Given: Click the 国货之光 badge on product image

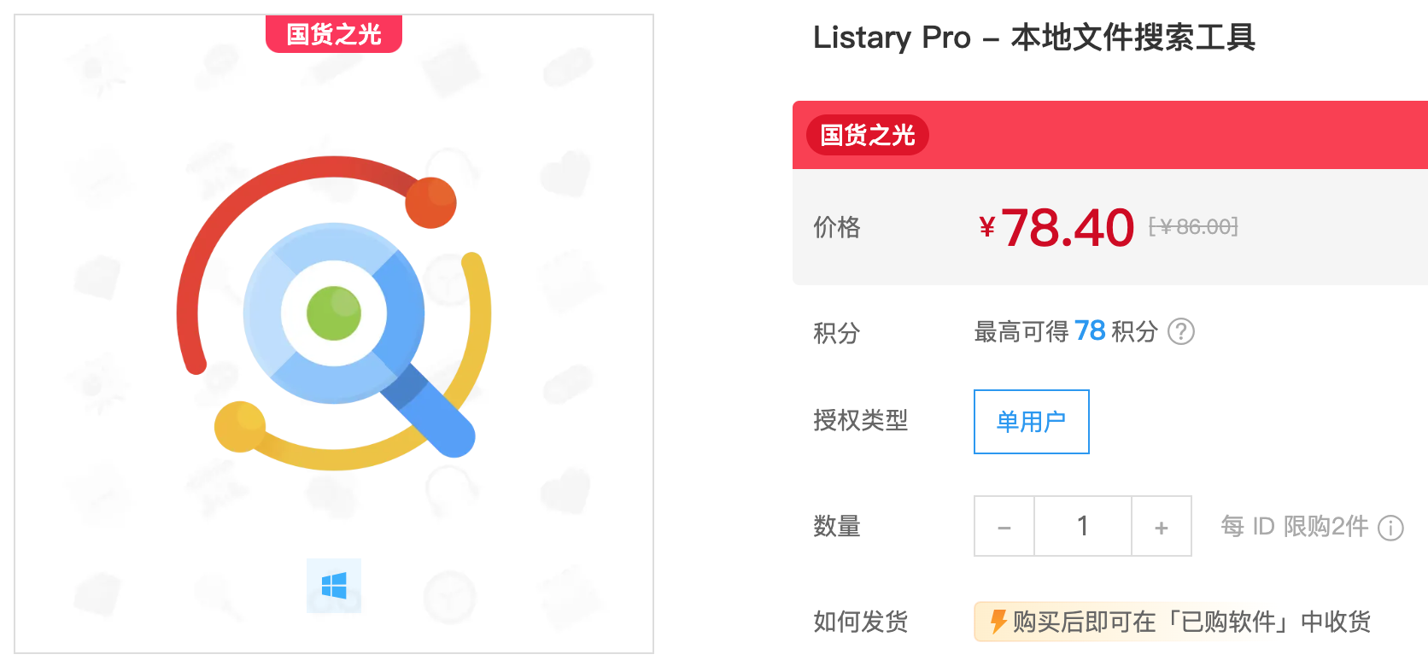Looking at the screenshot, I should click(333, 34).
